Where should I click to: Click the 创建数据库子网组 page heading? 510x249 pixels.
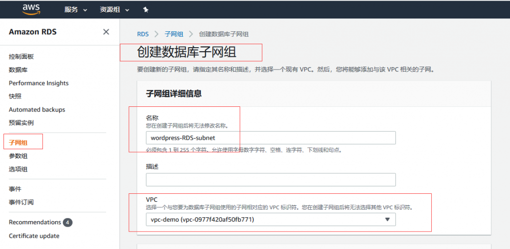[186, 52]
